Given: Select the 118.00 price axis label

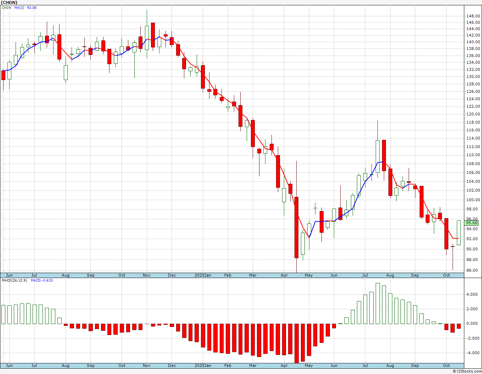Looking at the screenshot, I should (473, 122).
